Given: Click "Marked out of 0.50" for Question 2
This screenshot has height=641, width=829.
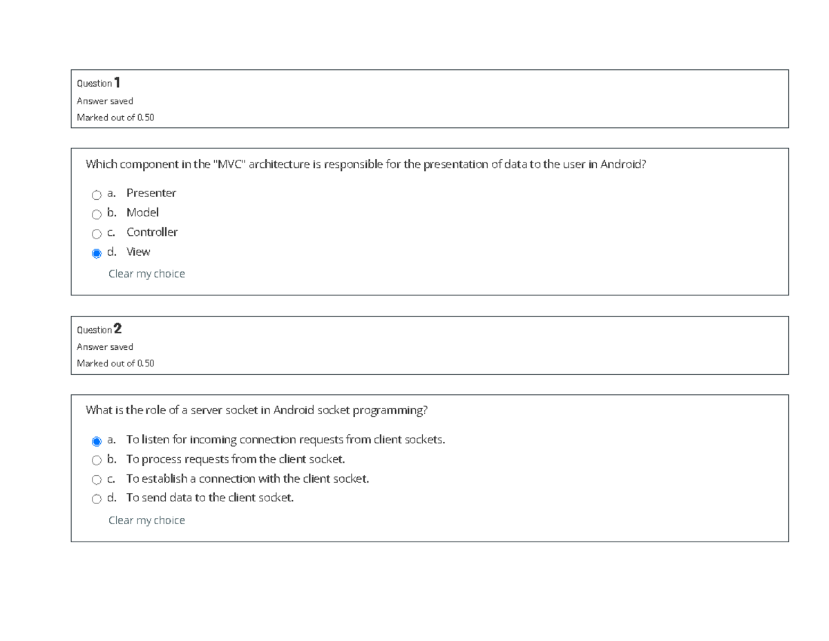Looking at the screenshot, I should coord(115,362).
